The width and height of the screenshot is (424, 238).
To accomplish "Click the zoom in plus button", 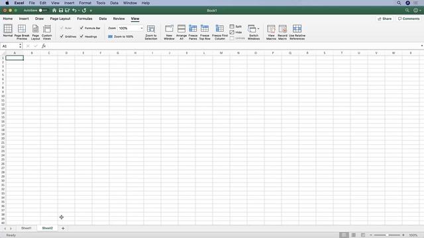I will click(403, 235).
